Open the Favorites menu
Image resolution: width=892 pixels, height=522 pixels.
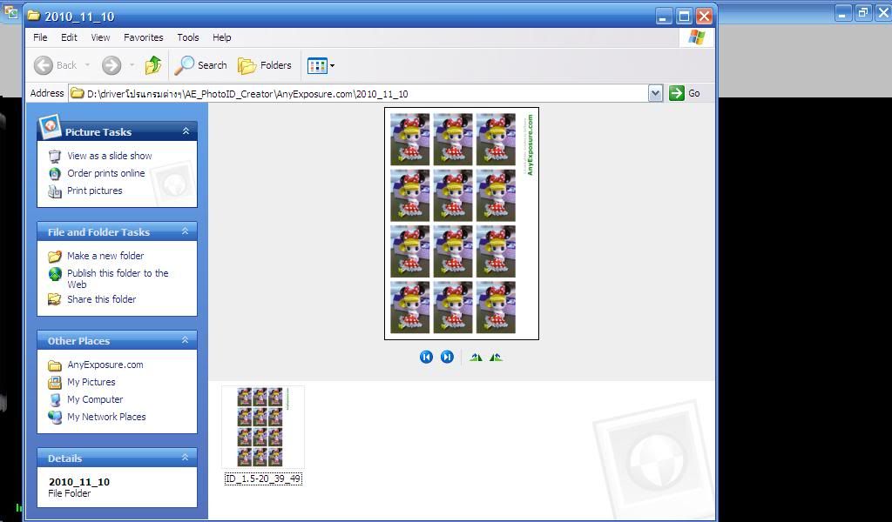(x=144, y=37)
